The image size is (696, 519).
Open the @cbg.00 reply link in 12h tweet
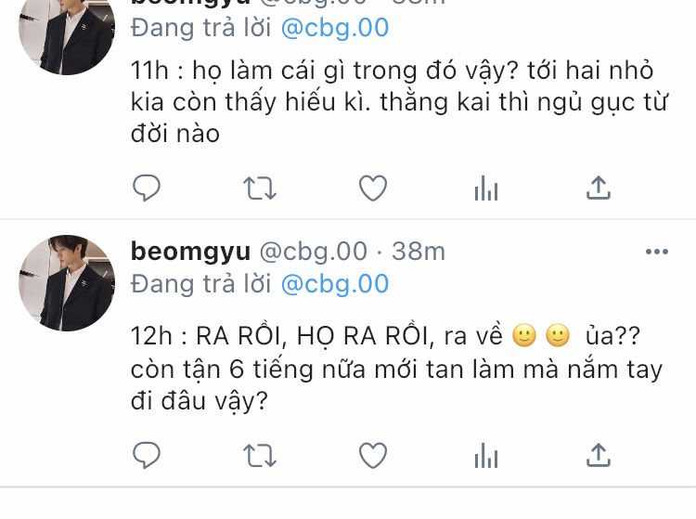point(335,284)
